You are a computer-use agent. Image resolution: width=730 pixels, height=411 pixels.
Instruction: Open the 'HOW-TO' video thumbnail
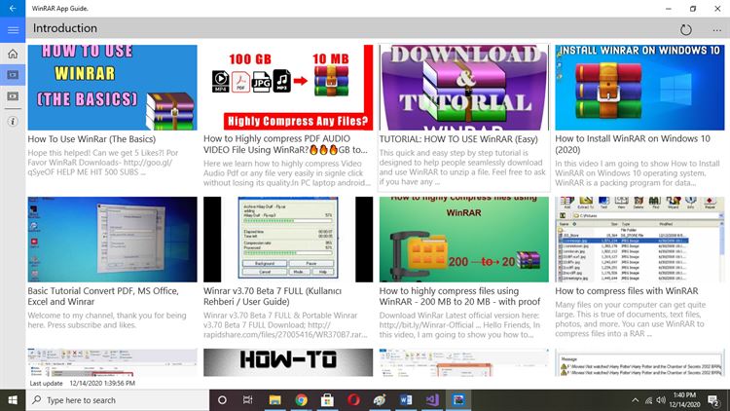pos(288,362)
